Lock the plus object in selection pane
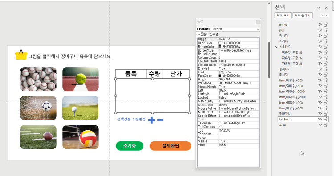Image resolution: width=334 pixels, height=176 pixels. coord(326,30)
